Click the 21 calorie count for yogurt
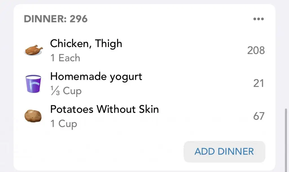This screenshot has width=289, height=172. pyautogui.click(x=258, y=83)
